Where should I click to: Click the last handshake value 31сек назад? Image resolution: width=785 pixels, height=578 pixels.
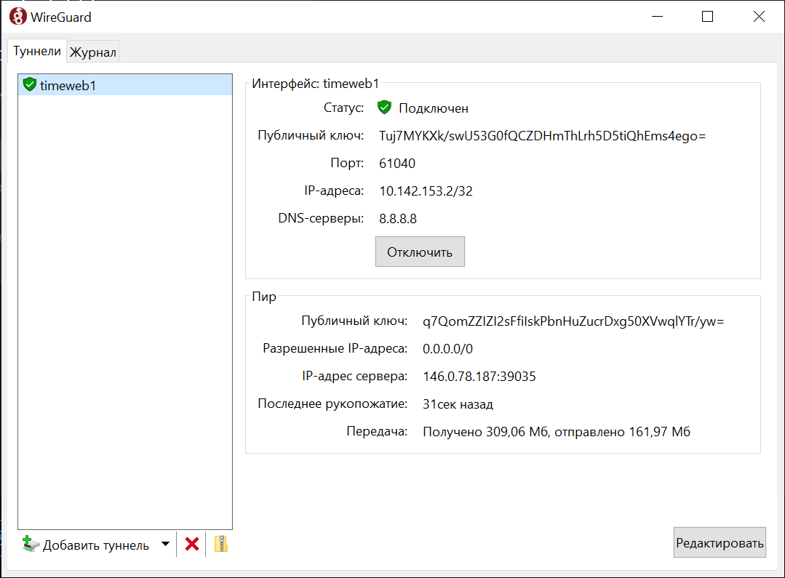coord(458,404)
